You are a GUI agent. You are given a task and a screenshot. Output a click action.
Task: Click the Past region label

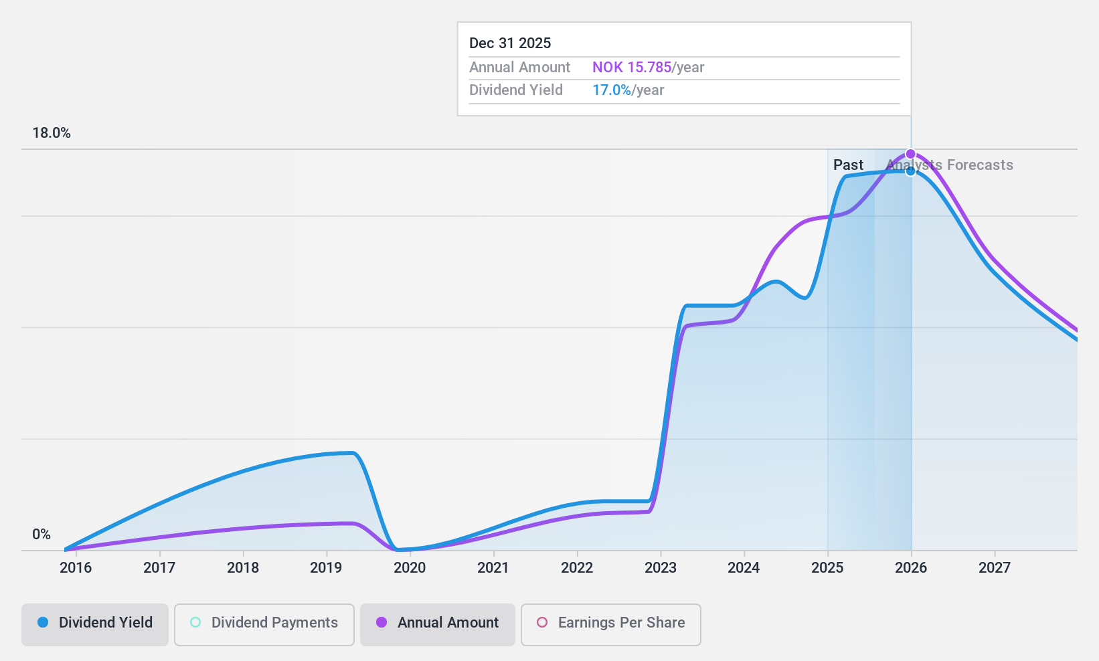[848, 165]
